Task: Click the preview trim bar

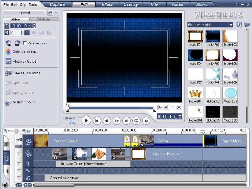Action: coord(111,108)
